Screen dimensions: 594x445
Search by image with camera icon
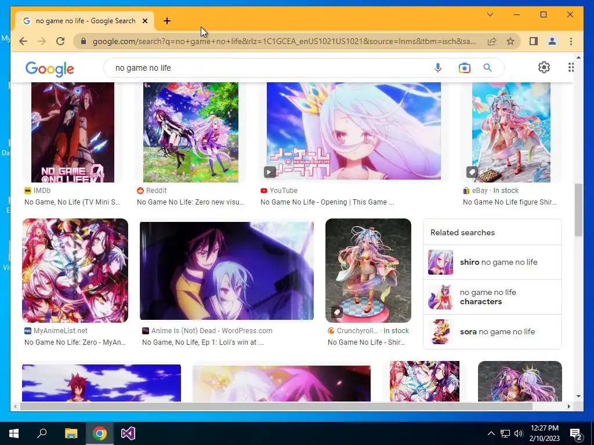pos(465,68)
